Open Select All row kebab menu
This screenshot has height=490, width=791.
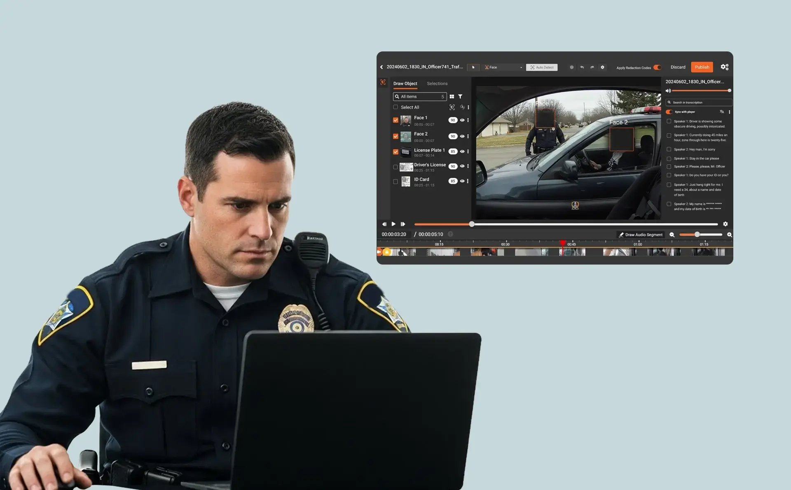(x=468, y=107)
